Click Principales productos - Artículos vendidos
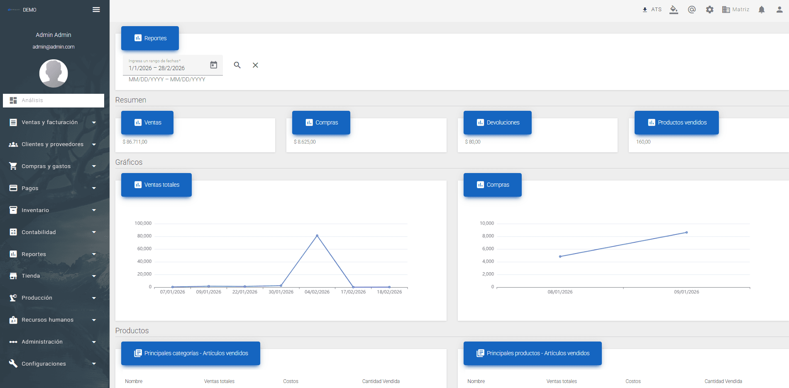789x388 pixels. click(533, 353)
